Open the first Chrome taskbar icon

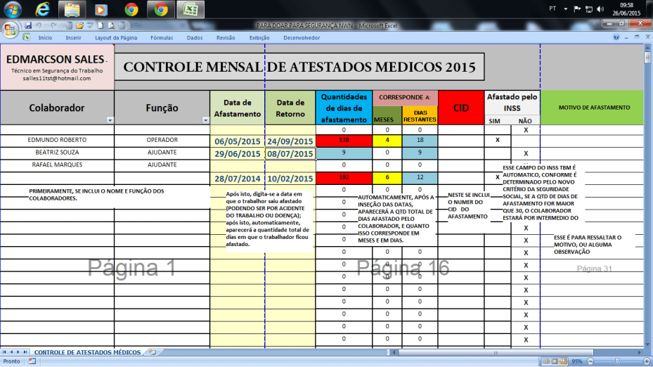(x=131, y=9)
